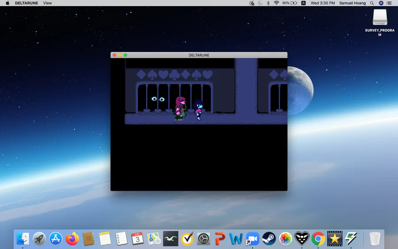Click the Wed 3:35 PM clock

click(x=323, y=3)
